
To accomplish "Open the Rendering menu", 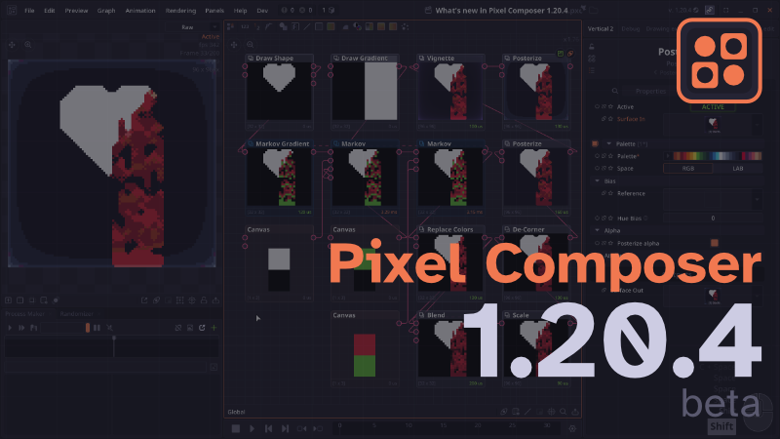I will (180, 11).
